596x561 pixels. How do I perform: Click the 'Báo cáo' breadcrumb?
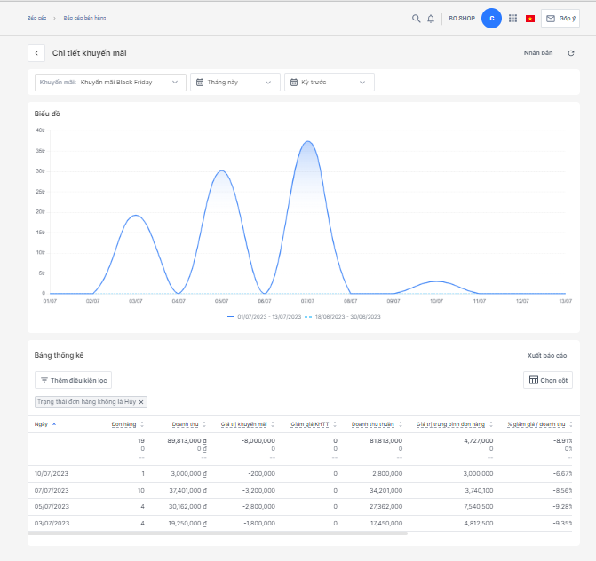click(x=36, y=18)
